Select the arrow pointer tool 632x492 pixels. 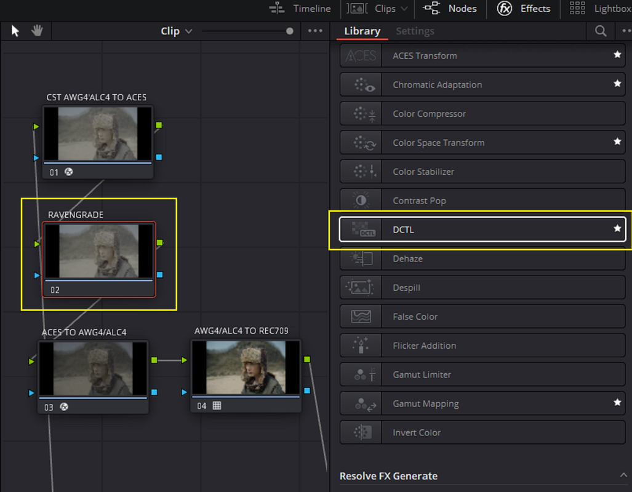click(x=15, y=31)
